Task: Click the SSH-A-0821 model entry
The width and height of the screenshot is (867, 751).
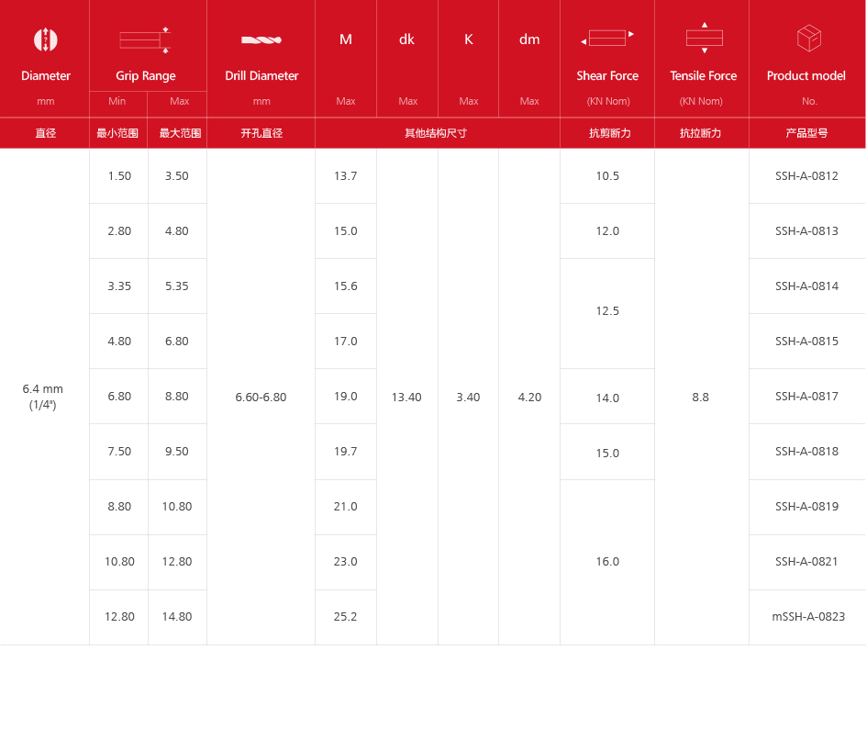Action: click(x=806, y=562)
